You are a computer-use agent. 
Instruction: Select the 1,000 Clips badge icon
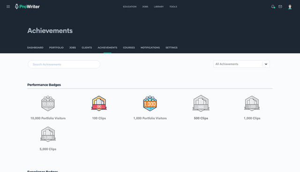(x=252, y=103)
